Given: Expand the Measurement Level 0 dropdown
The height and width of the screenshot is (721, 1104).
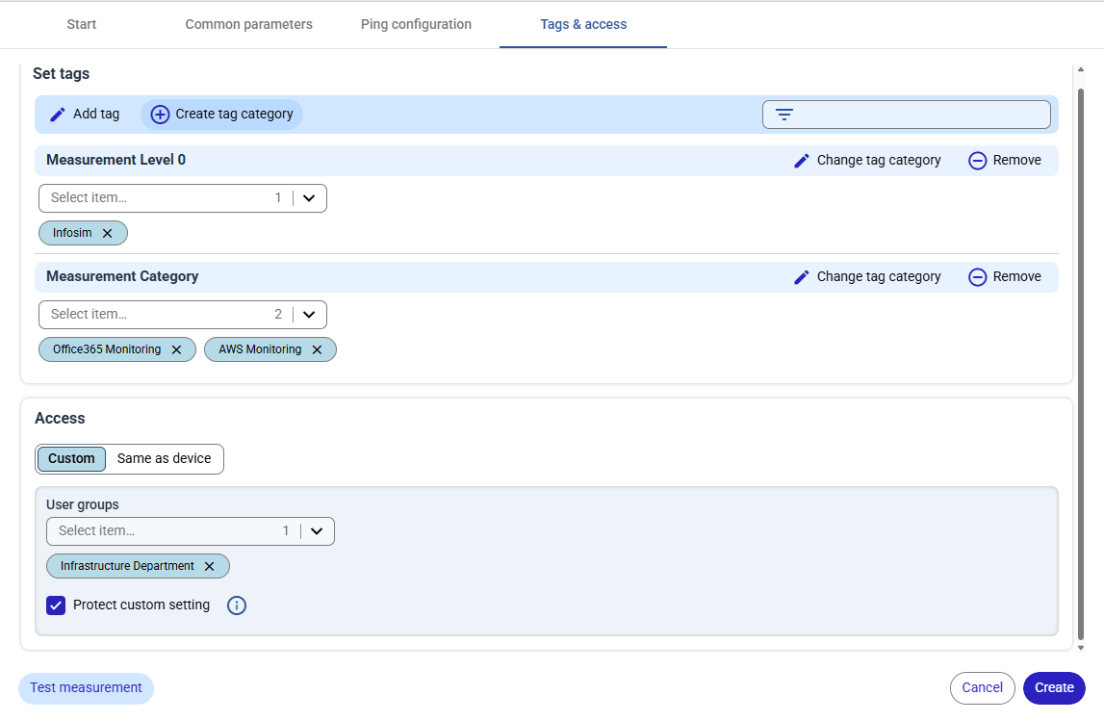Looking at the screenshot, I should (x=309, y=198).
